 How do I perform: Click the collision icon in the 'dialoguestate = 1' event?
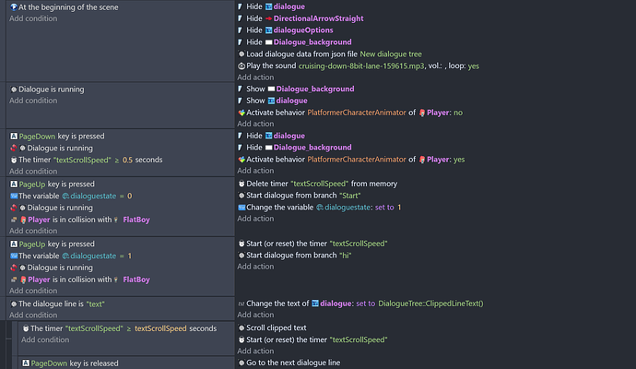pyautogui.click(x=14, y=280)
